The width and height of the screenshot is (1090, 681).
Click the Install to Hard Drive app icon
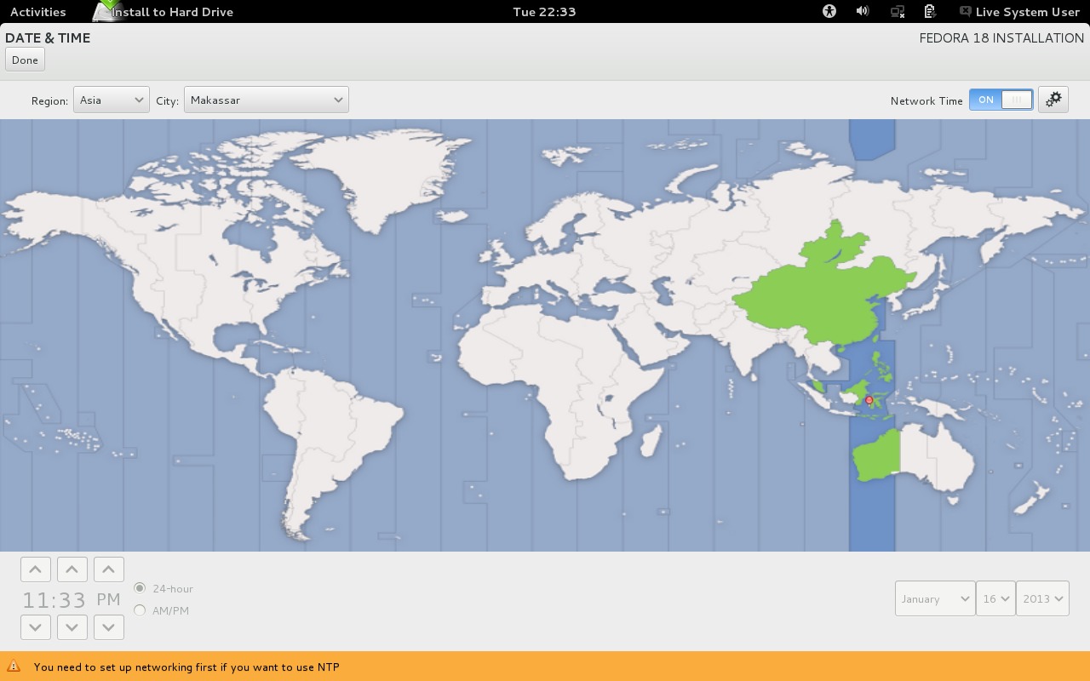point(107,10)
